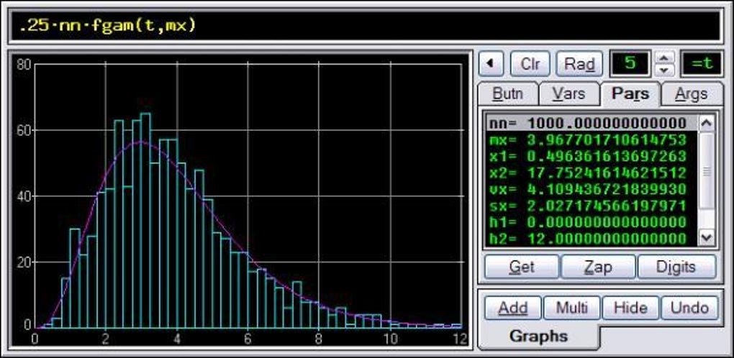This screenshot has height=358, width=734.
Task: Select the h1= 0.000 parameter row
Action: click(x=592, y=222)
